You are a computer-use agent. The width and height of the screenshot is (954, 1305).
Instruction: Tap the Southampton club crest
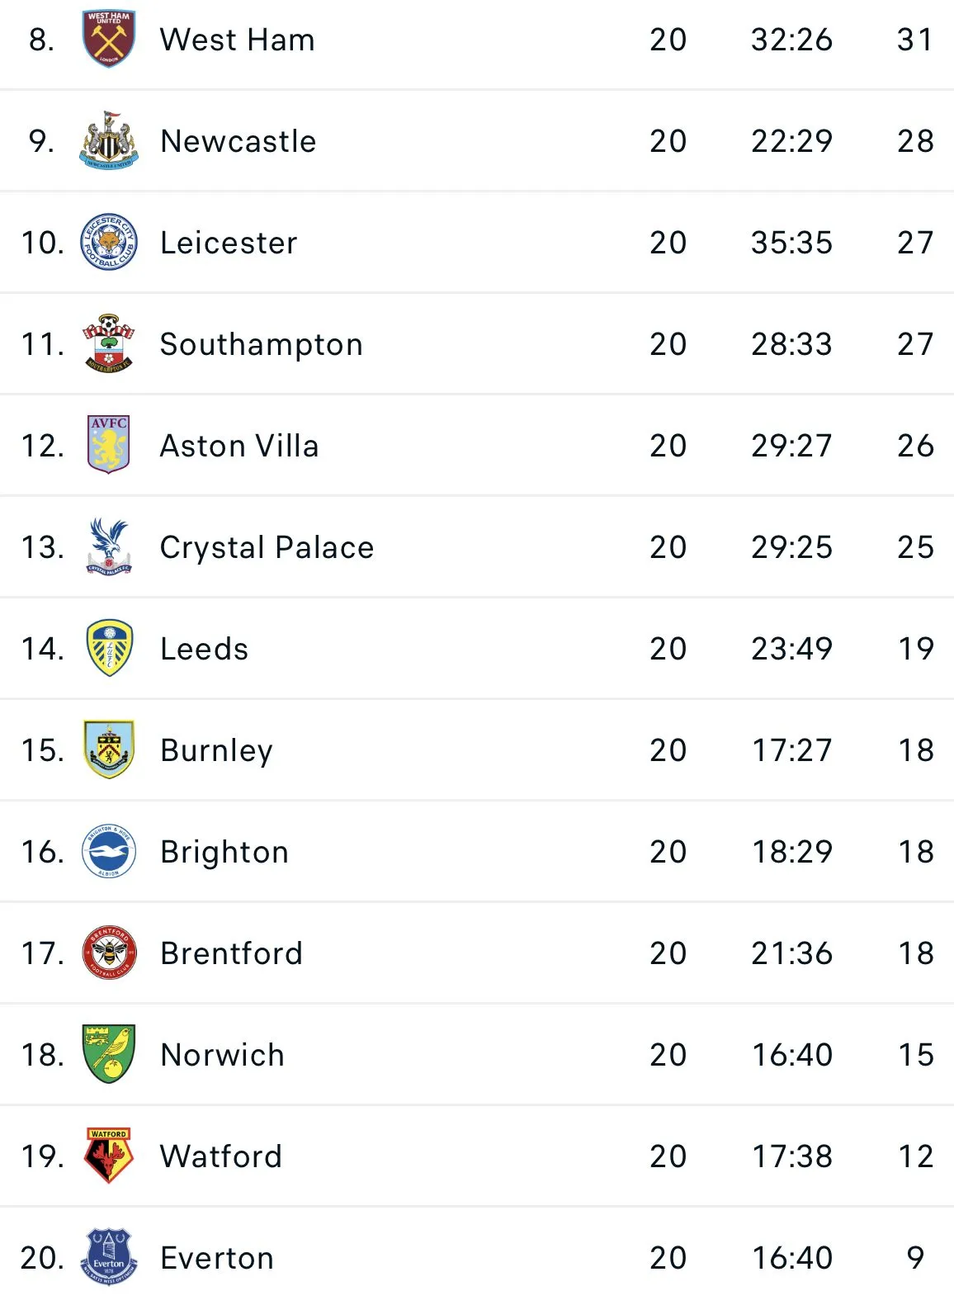pos(109,343)
